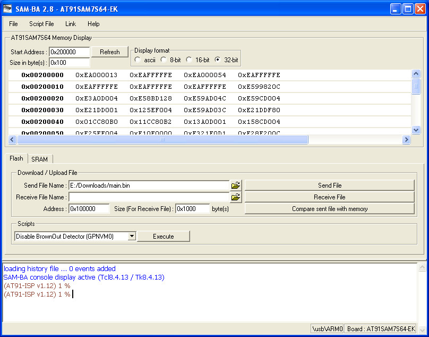This screenshot has width=429, height=337.
Task: Click the memory display vertical scrollbar thumb
Action: (416, 86)
